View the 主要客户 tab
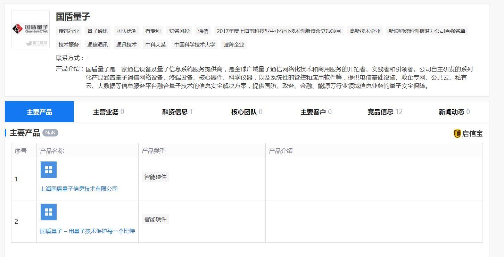The width and height of the screenshot is (504, 257). point(316,112)
